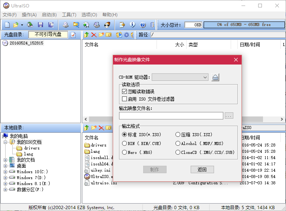
Task: Open the 文件(F) menu
Action: coord(10,15)
